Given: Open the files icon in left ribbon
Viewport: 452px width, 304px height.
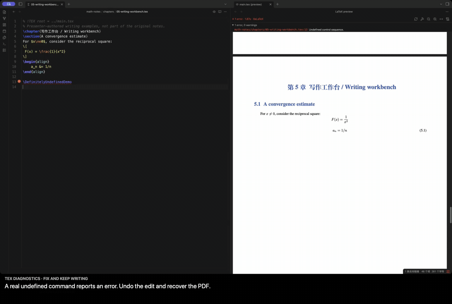Looking at the screenshot, I should (4, 12).
